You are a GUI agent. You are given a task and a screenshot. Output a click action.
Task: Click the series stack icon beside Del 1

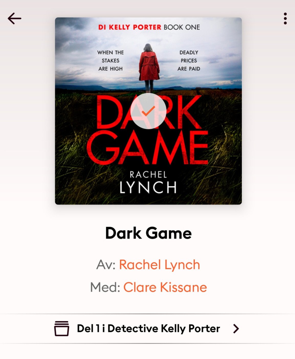pos(61,328)
